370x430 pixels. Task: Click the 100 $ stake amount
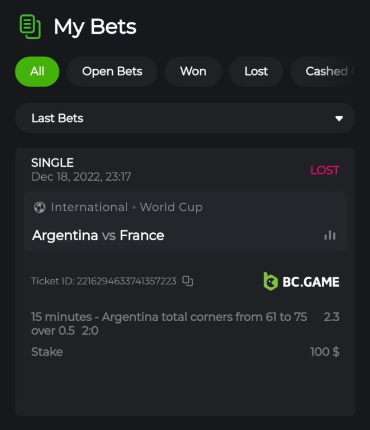[325, 351]
